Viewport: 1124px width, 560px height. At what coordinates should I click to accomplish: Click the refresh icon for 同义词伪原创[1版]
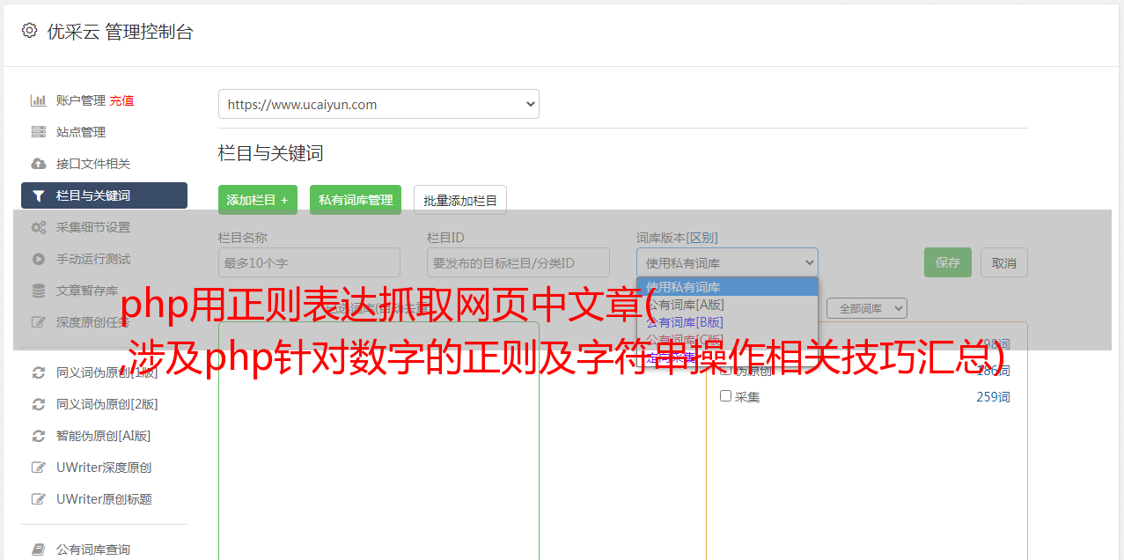tap(38, 372)
